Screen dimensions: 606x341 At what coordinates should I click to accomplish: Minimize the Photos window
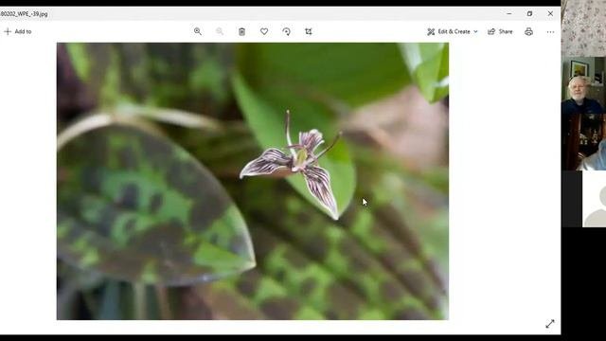tap(509, 13)
